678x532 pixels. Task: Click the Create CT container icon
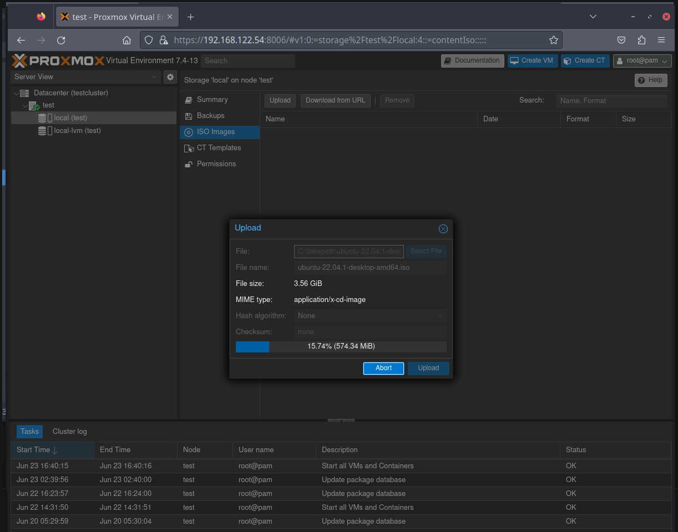(567, 61)
